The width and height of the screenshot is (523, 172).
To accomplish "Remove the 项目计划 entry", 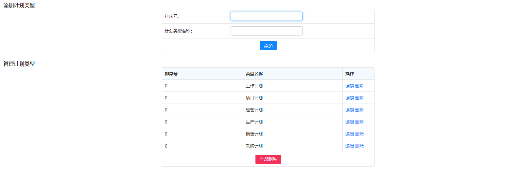I will pos(359,98).
